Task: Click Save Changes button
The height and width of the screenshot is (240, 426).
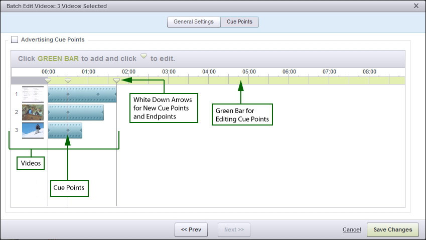Action: [392, 229]
